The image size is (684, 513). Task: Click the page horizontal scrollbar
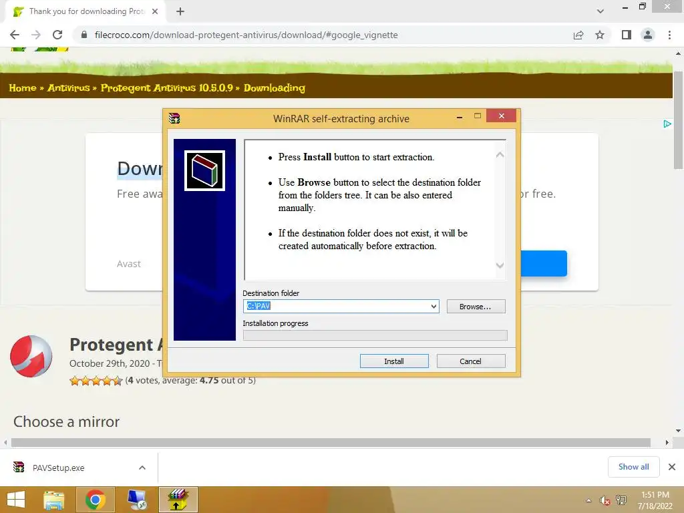point(331,442)
